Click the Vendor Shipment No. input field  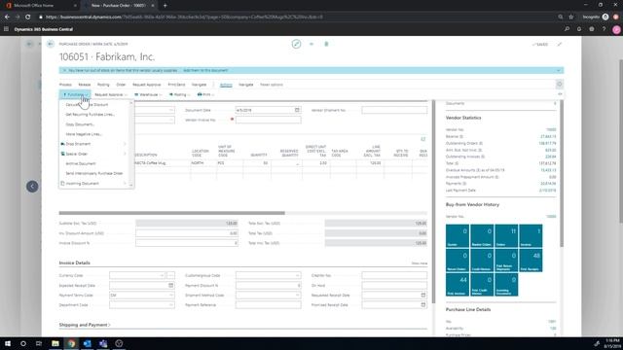click(x=394, y=110)
